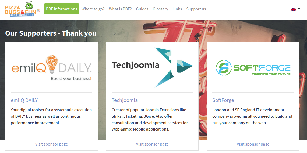Open the Where to go? menu
The width and height of the screenshot is (307, 153).
click(x=93, y=9)
